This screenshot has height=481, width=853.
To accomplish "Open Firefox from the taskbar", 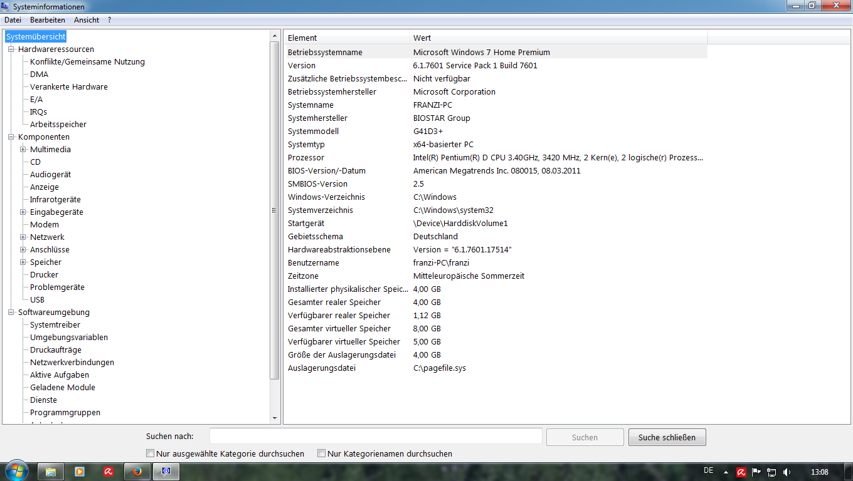I will pyautogui.click(x=137, y=472).
